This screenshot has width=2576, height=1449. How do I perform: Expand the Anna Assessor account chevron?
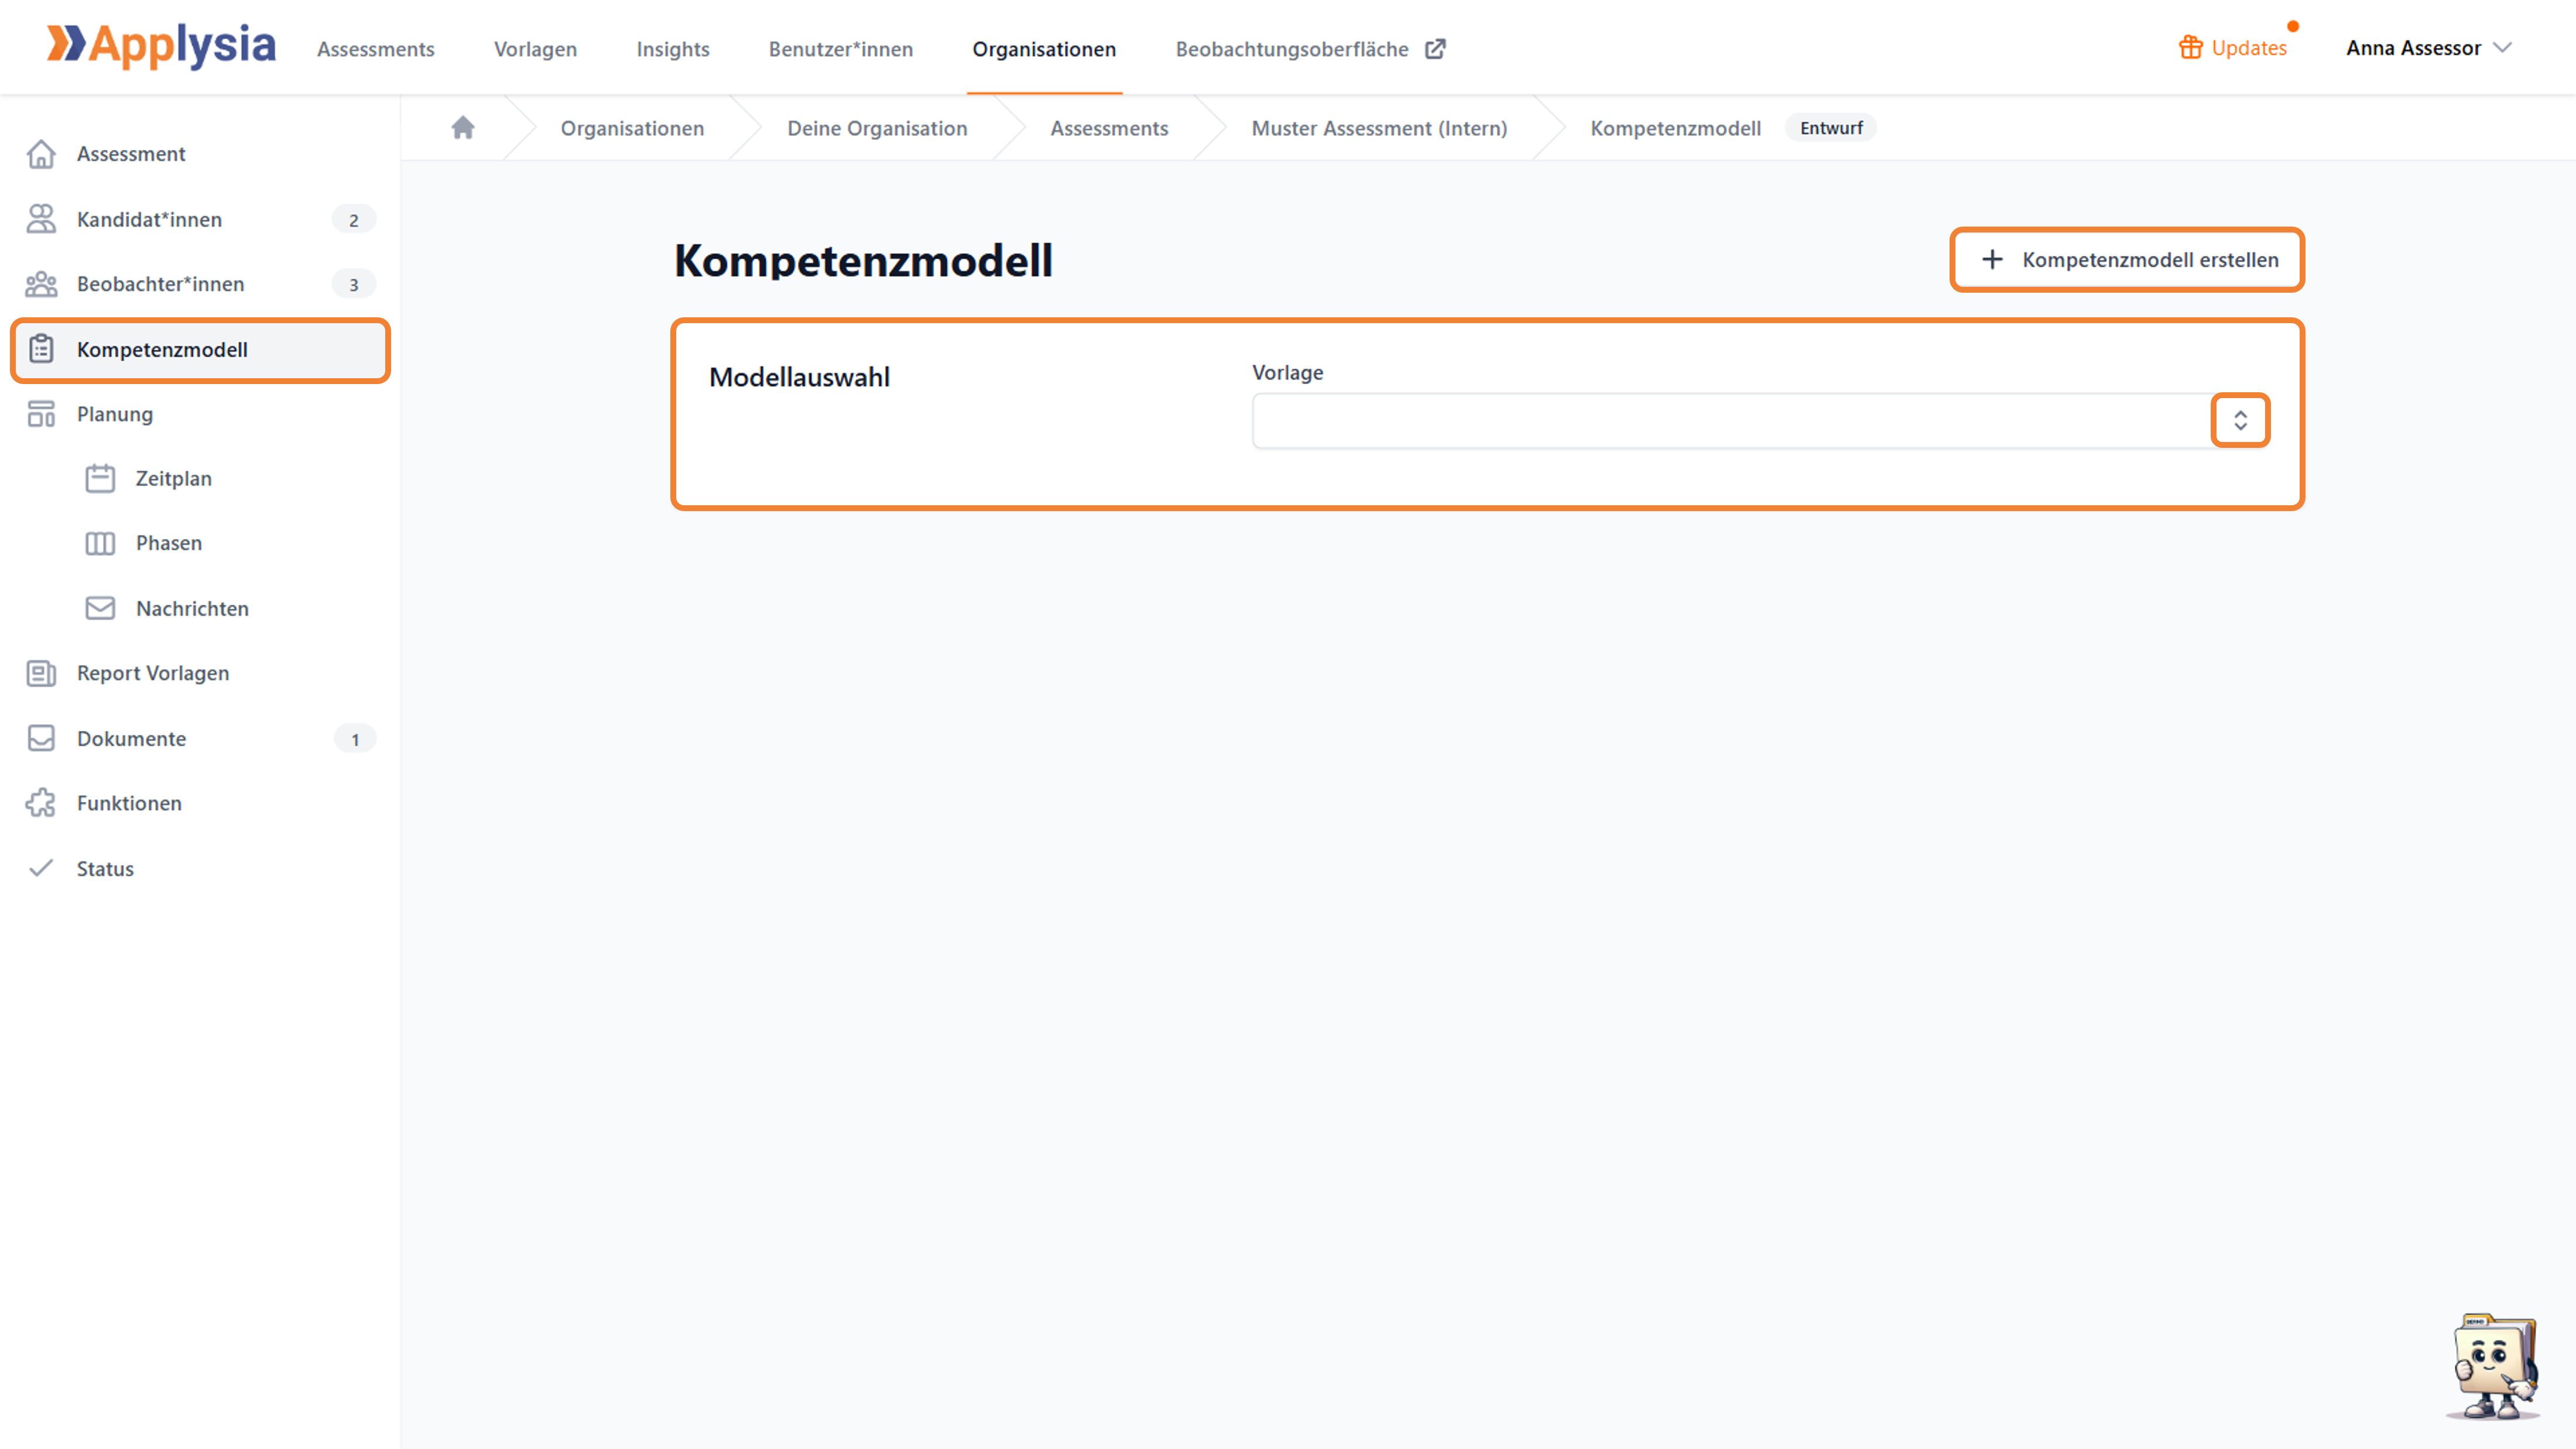tap(2502, 48)
